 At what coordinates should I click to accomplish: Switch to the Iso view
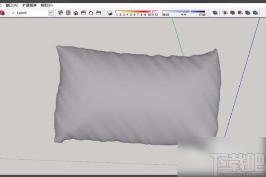tap(61, 13)
